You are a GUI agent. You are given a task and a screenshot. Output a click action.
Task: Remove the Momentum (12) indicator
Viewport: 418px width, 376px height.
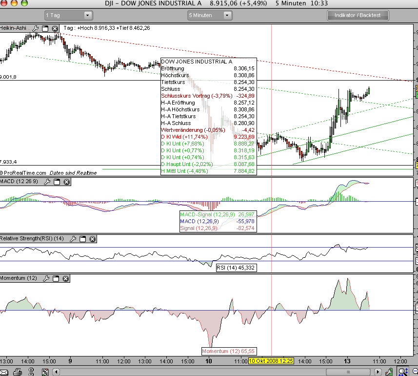click(65, 278)
